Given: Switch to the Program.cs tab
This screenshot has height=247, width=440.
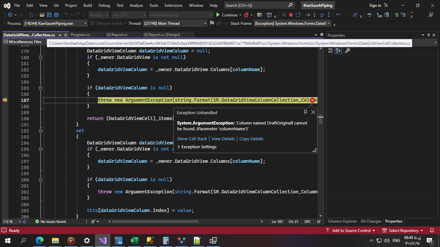Looking at the screenshot, I should pyautogui.click(x=80, y=35).
